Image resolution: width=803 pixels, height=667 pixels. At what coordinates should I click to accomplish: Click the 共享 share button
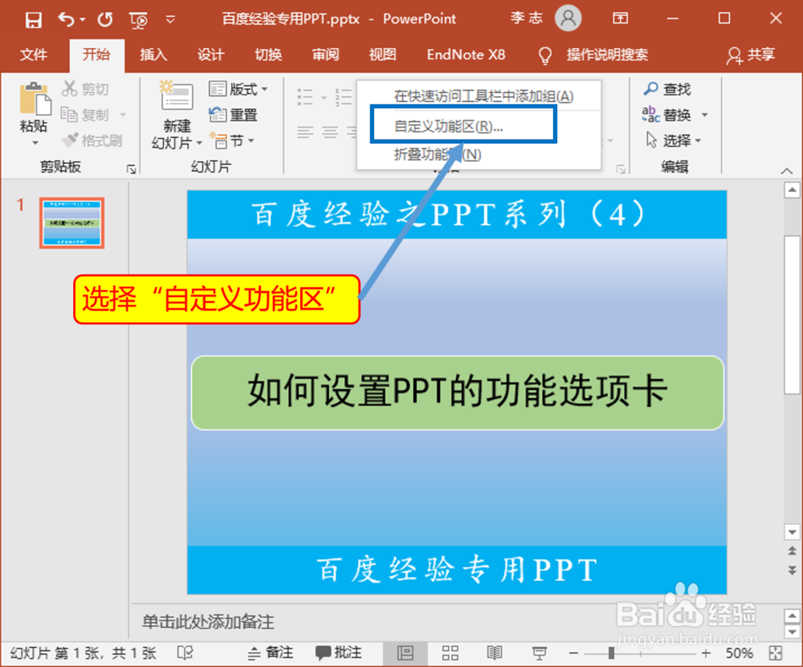751,55
